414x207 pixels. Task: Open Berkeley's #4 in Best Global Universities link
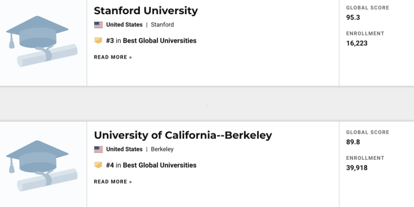[151, 165]
